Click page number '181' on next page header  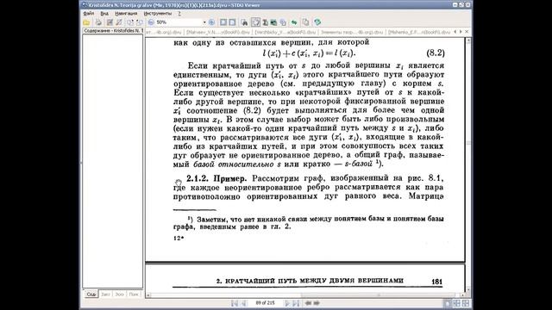point(437,282)
